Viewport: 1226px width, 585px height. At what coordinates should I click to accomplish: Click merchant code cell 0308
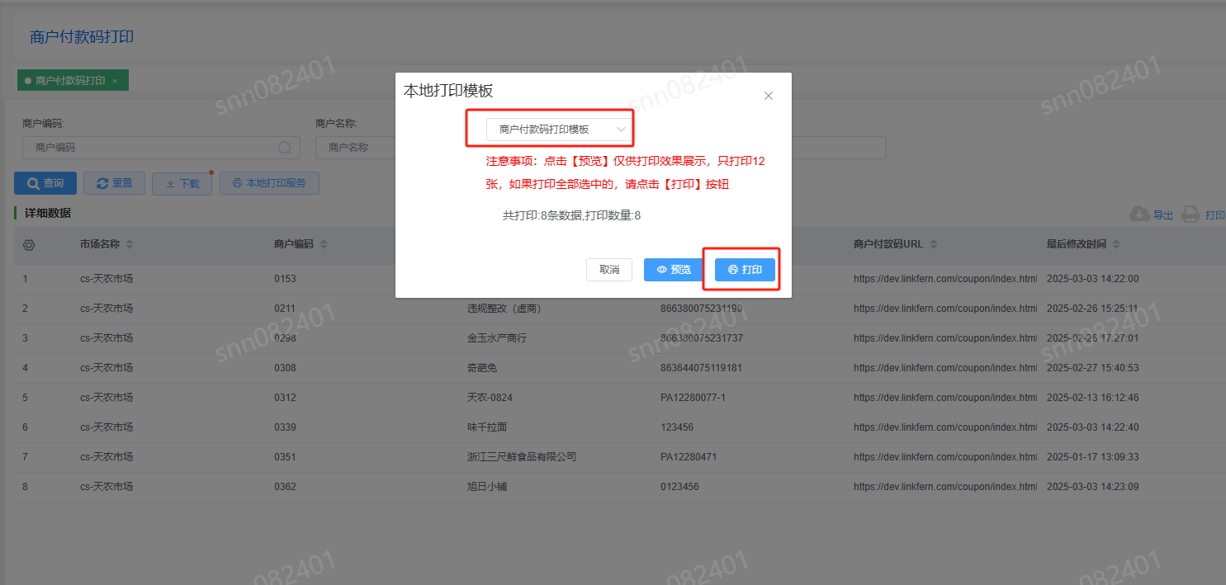tap(285, 368)
